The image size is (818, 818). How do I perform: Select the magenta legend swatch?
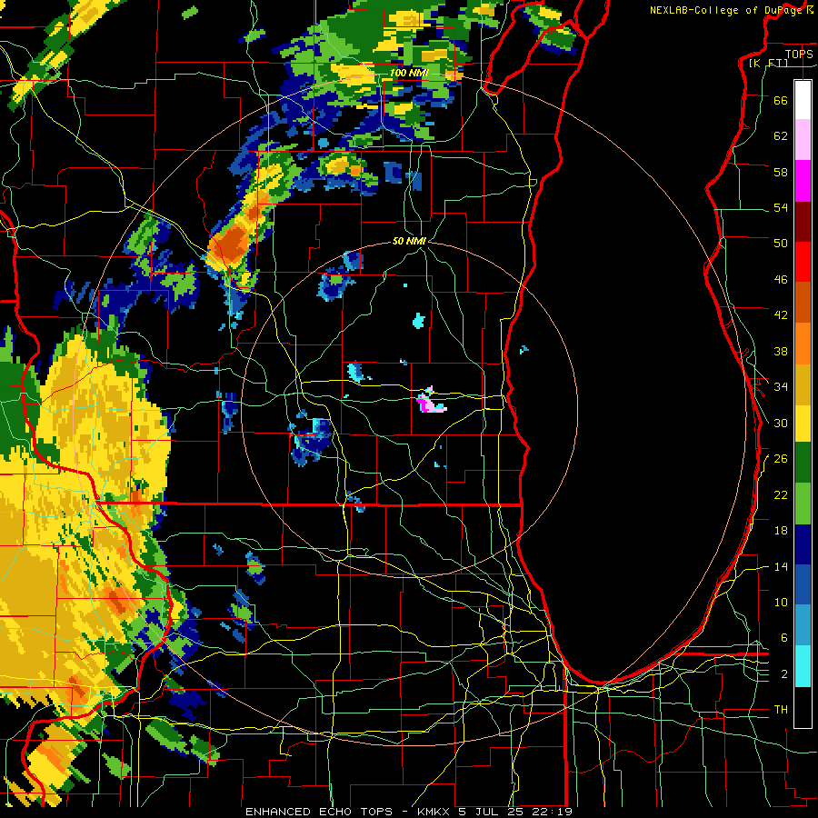point(803,181)
